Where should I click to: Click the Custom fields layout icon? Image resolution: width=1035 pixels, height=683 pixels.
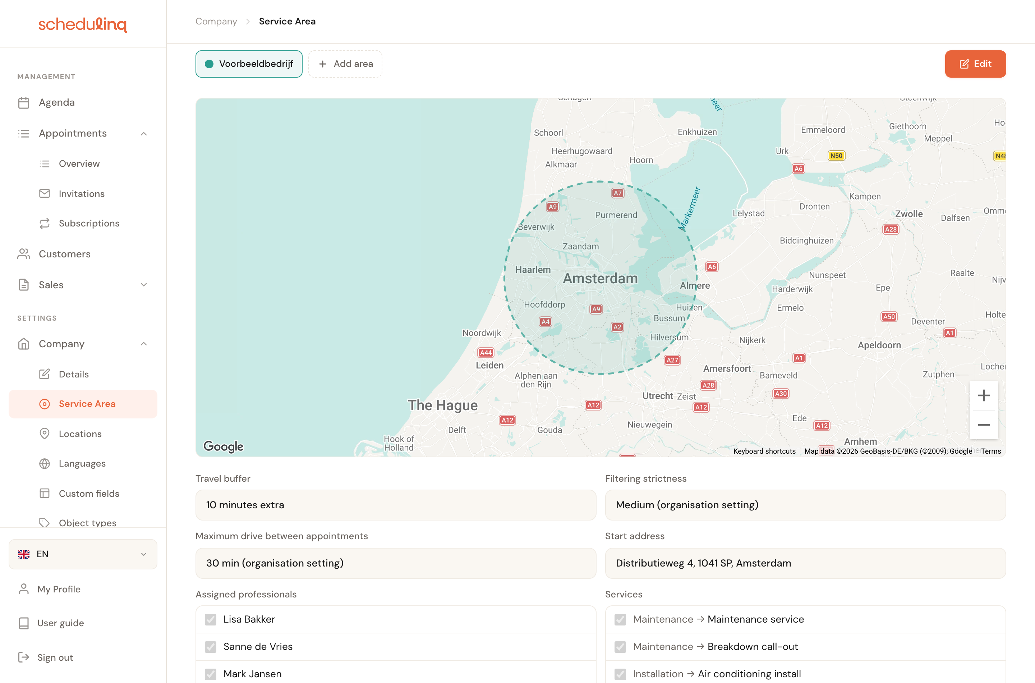(x=45, y=494)
